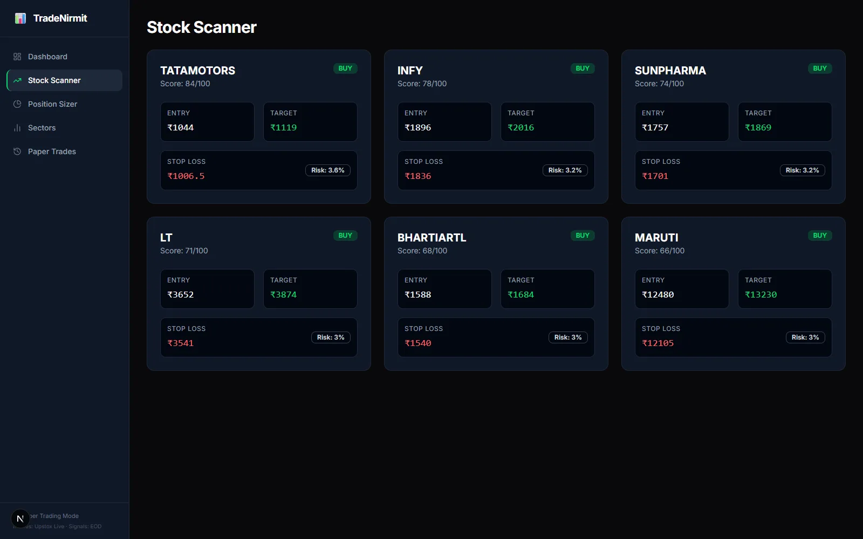Screen dimensions: 863x539
Task: Open the Dashboard menu item
Action: click(65, 57)
